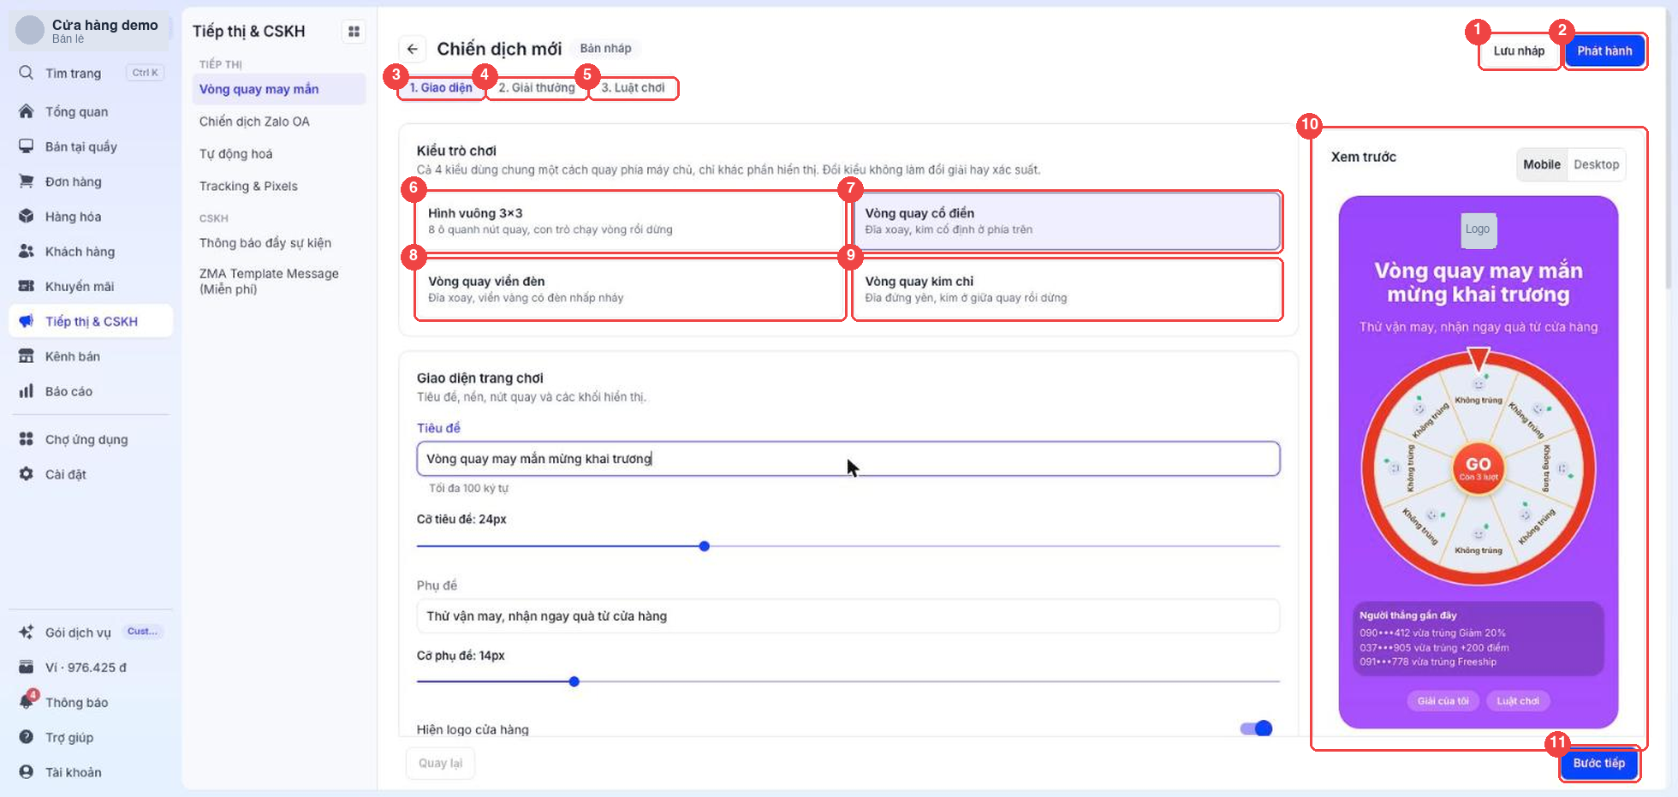Image resolution: width=1678 pixels, height=797 pixels.
Task: Click the Khuyến mãi ticket icon
Action: [x=27, y=286]
